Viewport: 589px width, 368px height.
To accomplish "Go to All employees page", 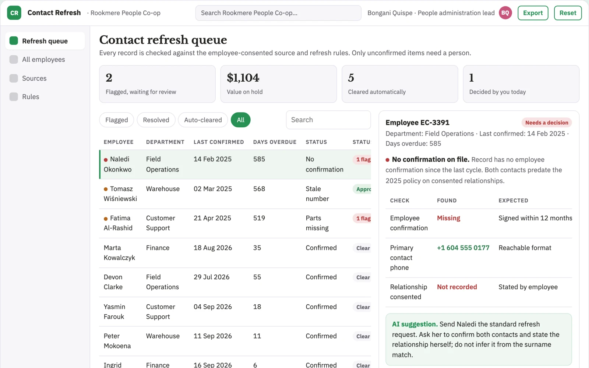I will 45,60.
